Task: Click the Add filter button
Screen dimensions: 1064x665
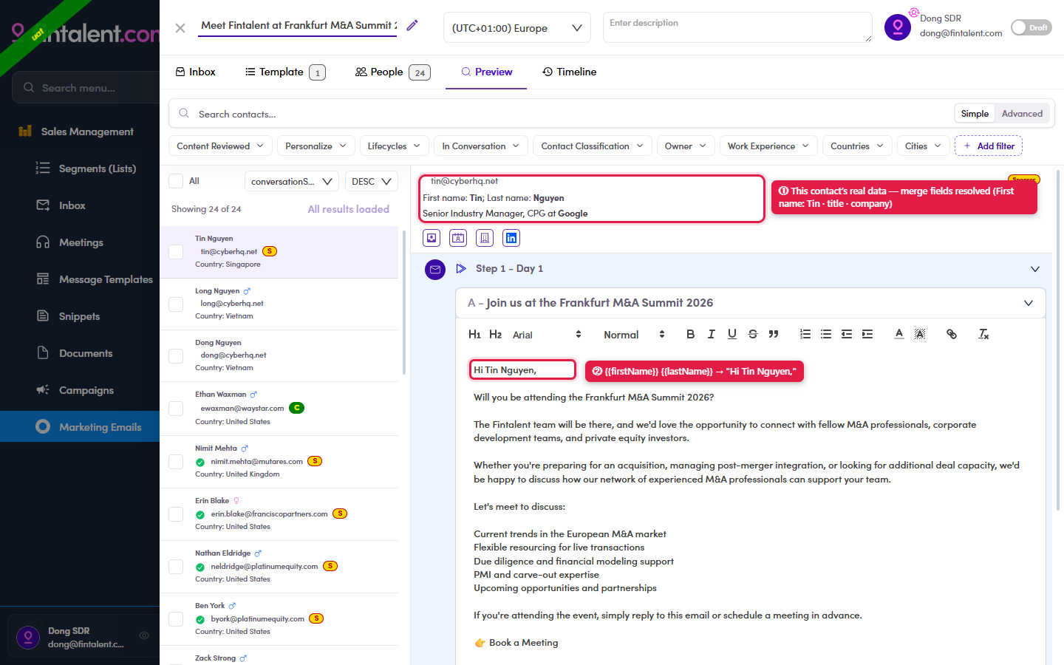Action: 989,146
